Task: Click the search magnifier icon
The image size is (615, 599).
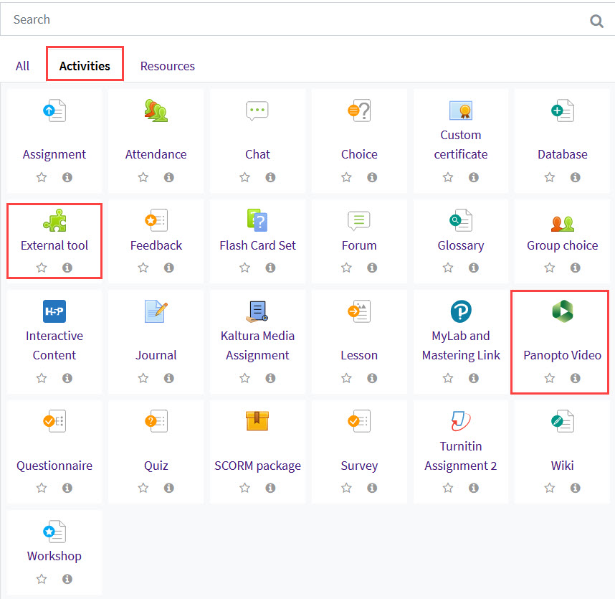Action: (x=596, y=20)
